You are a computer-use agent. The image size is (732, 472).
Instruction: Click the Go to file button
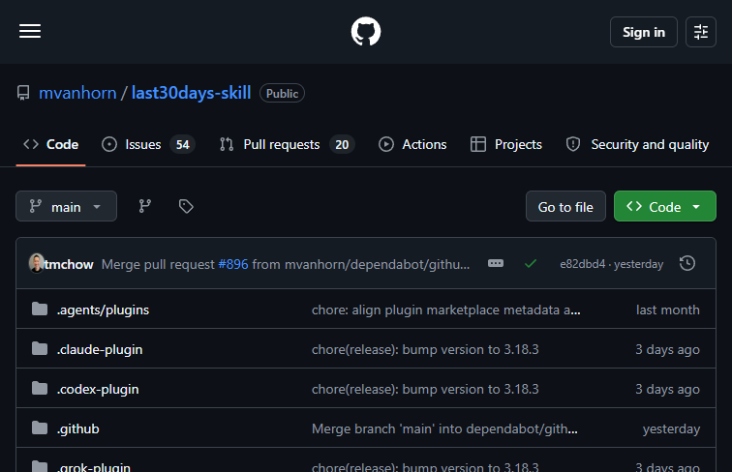point(565,206)
